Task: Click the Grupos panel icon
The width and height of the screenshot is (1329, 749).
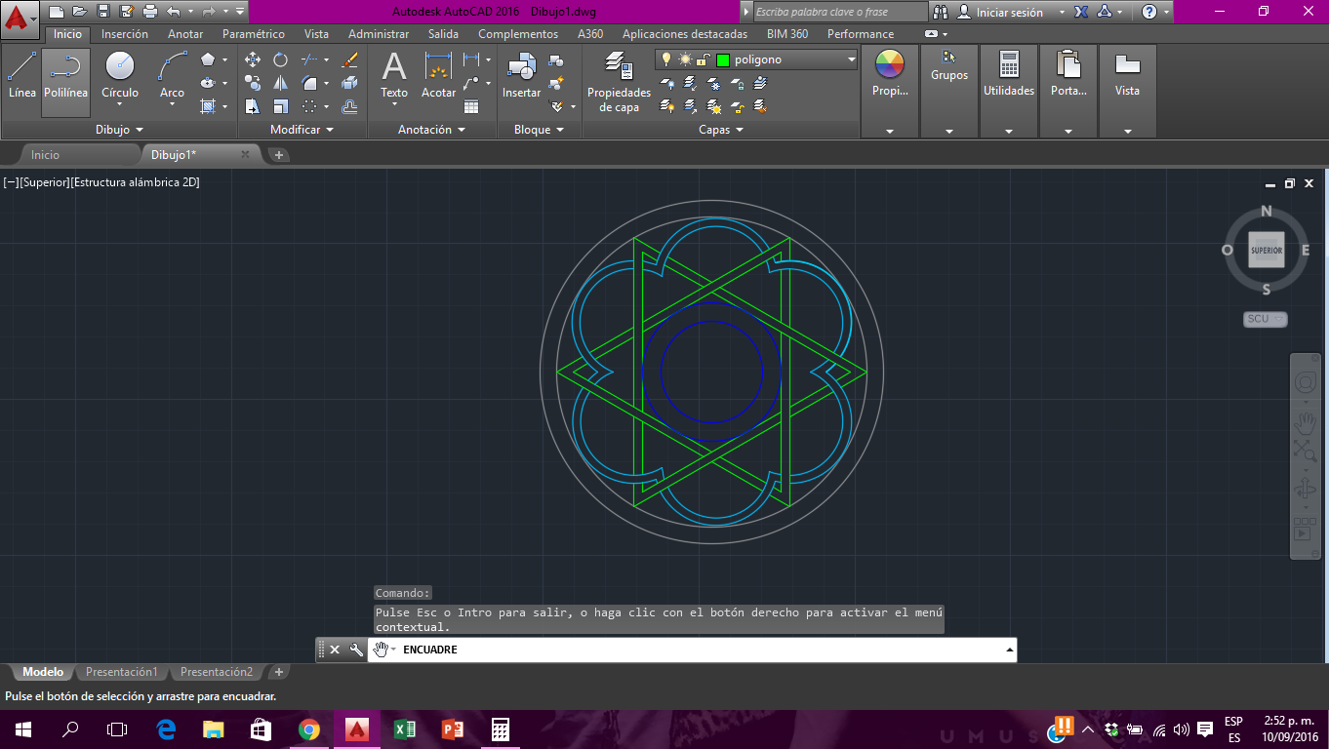Action: 947,68
